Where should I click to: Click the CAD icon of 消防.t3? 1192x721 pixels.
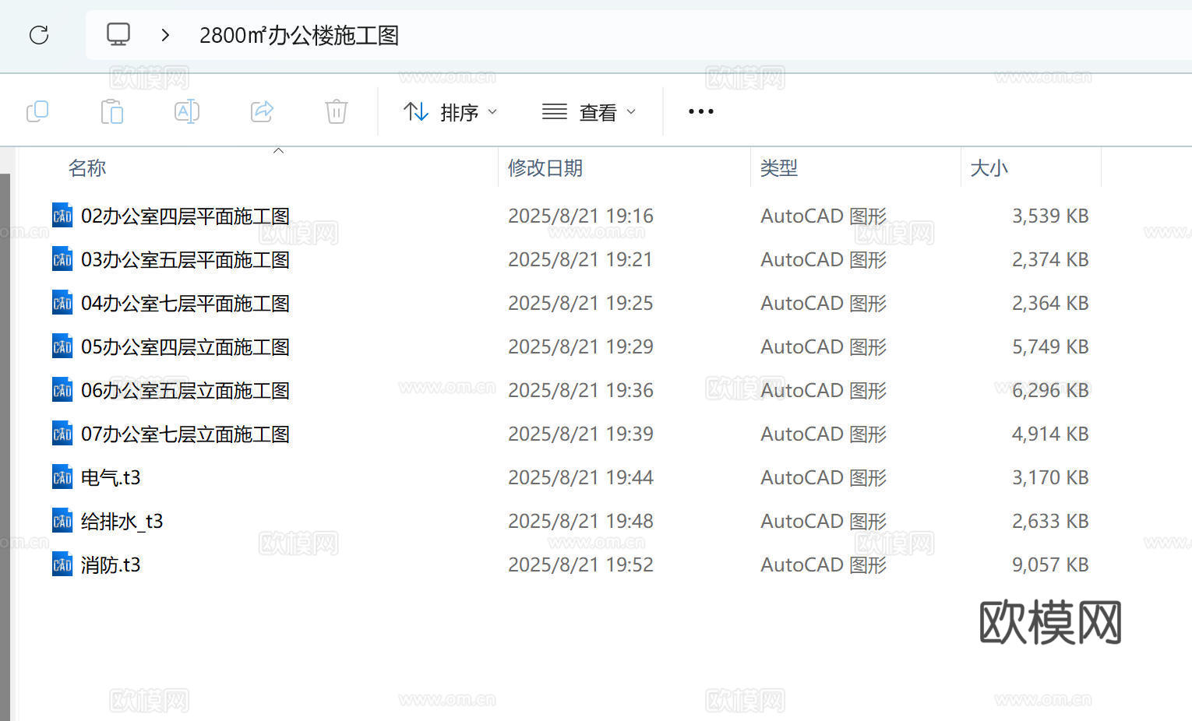point(62,564)
